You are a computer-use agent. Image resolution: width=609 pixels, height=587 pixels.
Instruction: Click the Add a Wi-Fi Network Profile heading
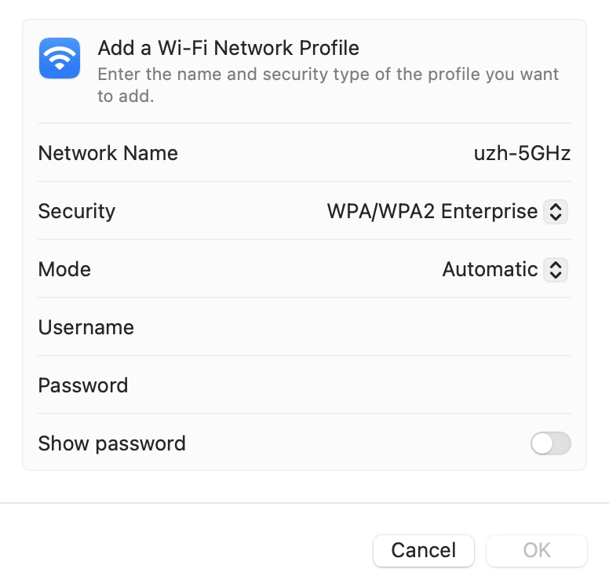click(228, 48)
